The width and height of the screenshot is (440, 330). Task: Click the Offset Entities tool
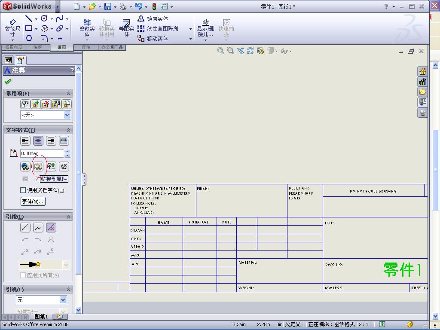coord(126,28)
